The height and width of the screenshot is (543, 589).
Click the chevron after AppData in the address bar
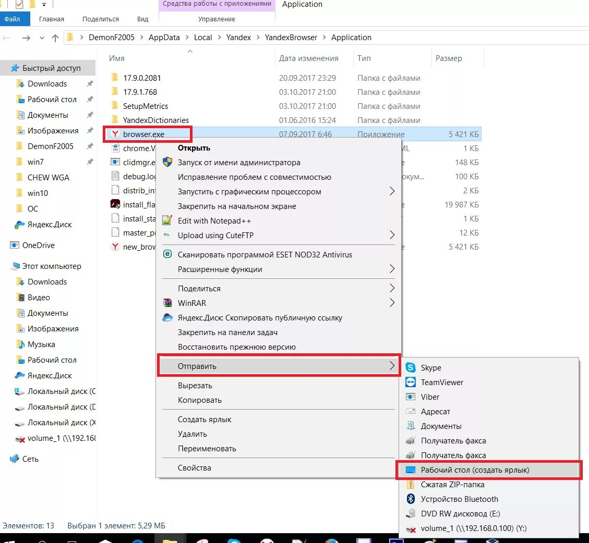[x=187, y=38]
